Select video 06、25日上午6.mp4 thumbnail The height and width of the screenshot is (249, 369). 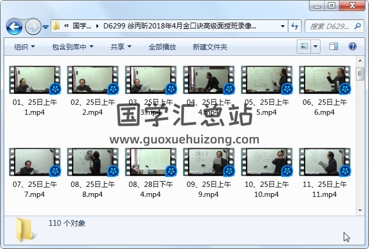pos(325,80)
